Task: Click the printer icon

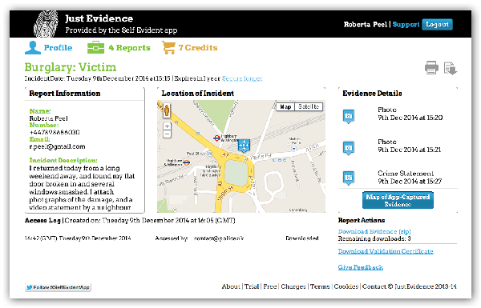Action: click(x=431, y=68)
